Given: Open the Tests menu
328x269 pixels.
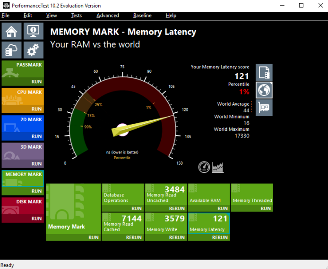Looking at the screenshot, I should (x=77, y=16).
